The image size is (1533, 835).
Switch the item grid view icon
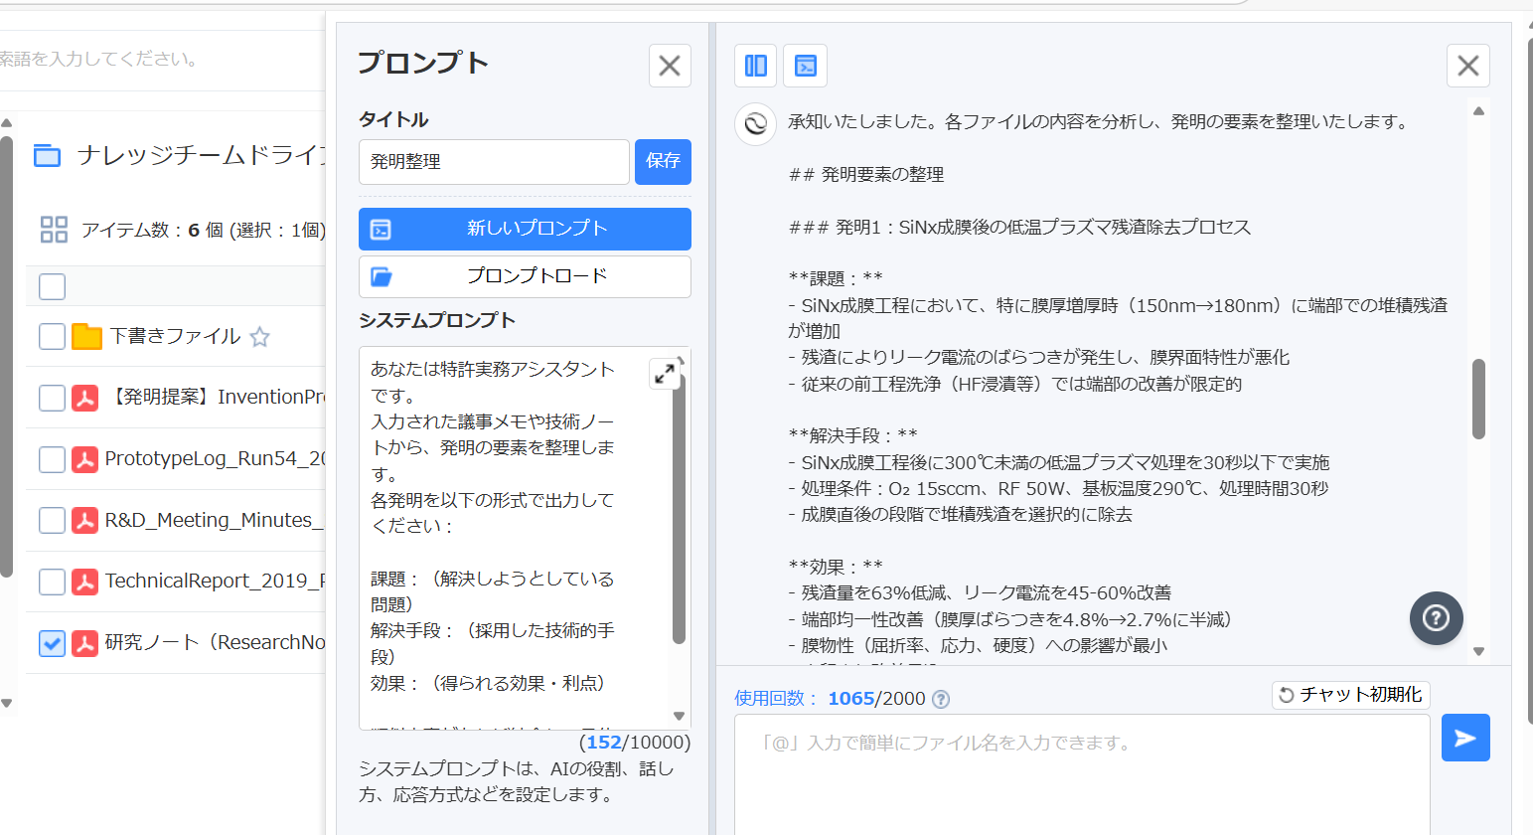(54, 230)
